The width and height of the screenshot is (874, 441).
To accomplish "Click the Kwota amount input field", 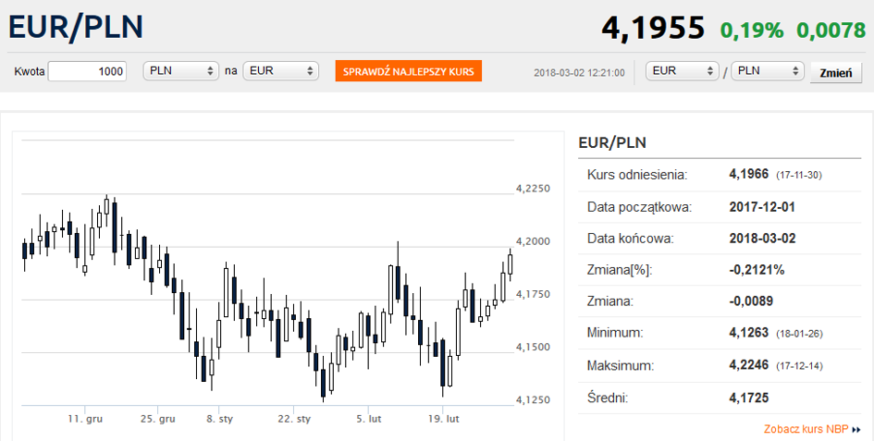I will (88, 71).
